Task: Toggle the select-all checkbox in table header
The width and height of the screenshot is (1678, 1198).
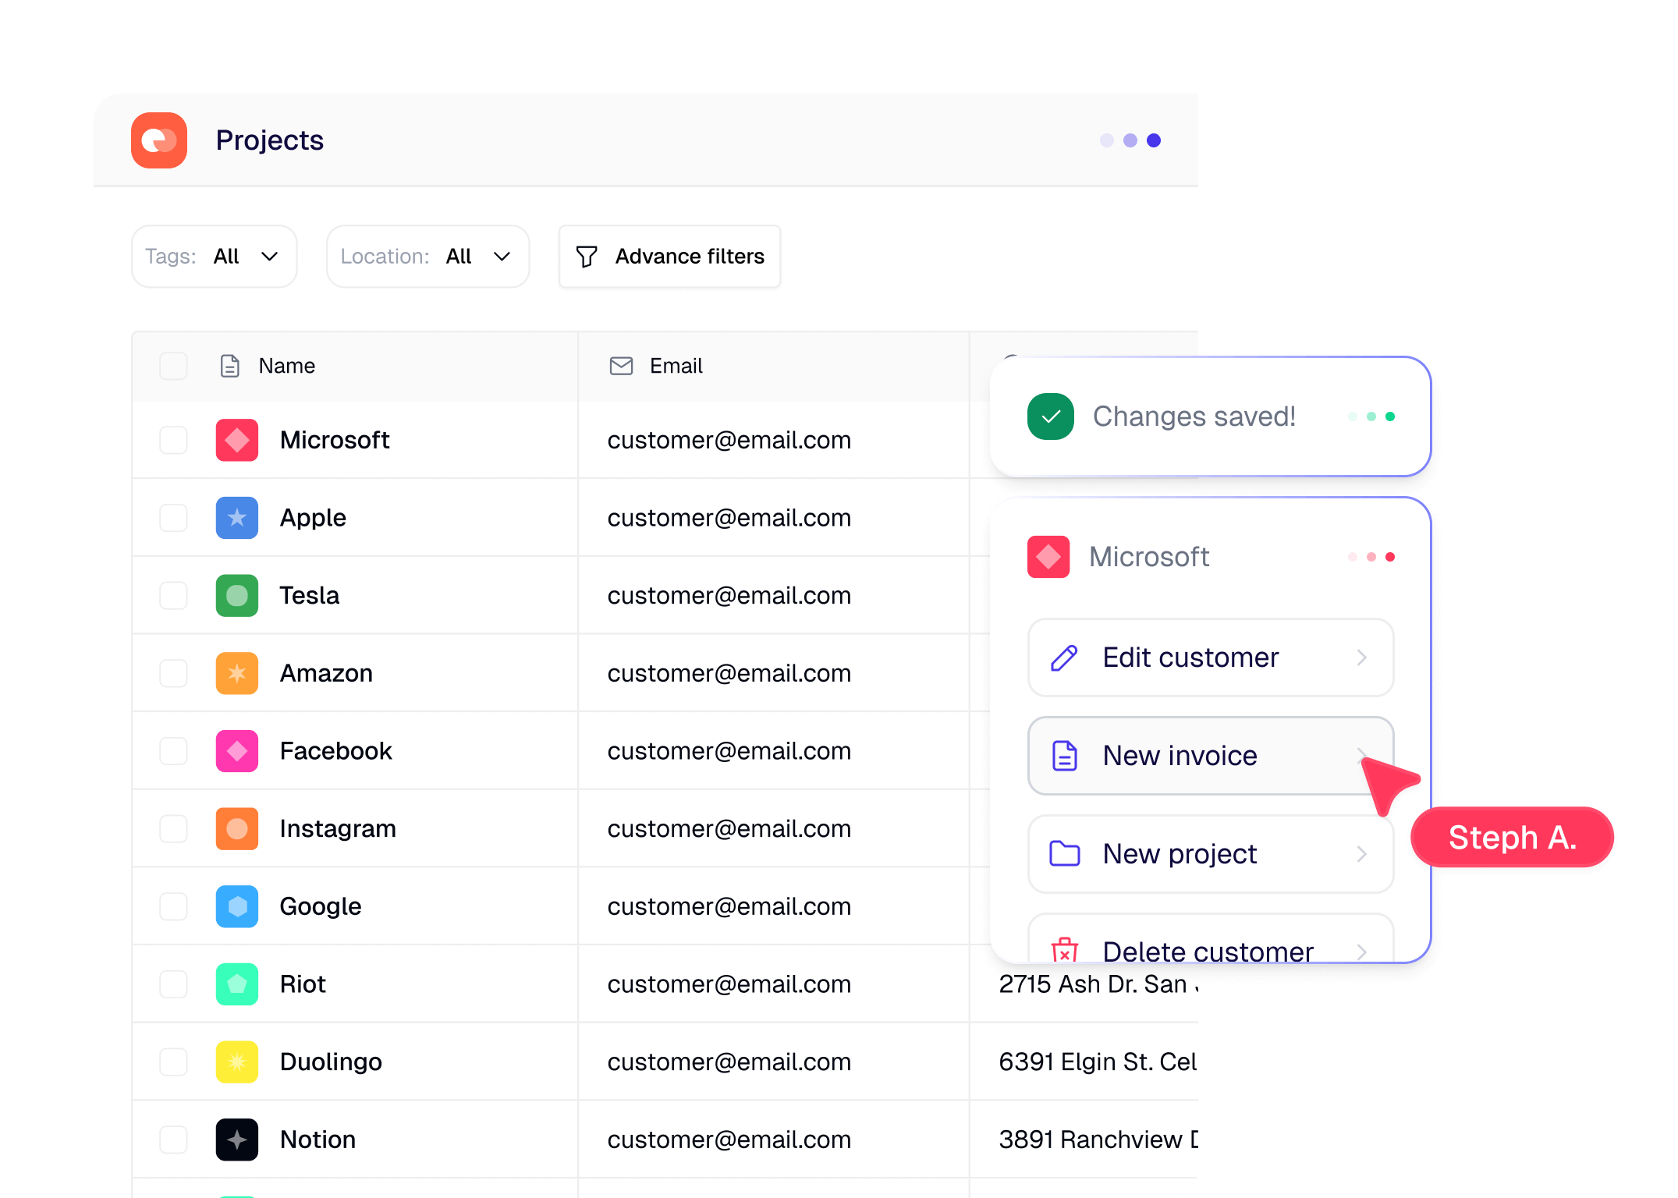Action: (173, 366)
